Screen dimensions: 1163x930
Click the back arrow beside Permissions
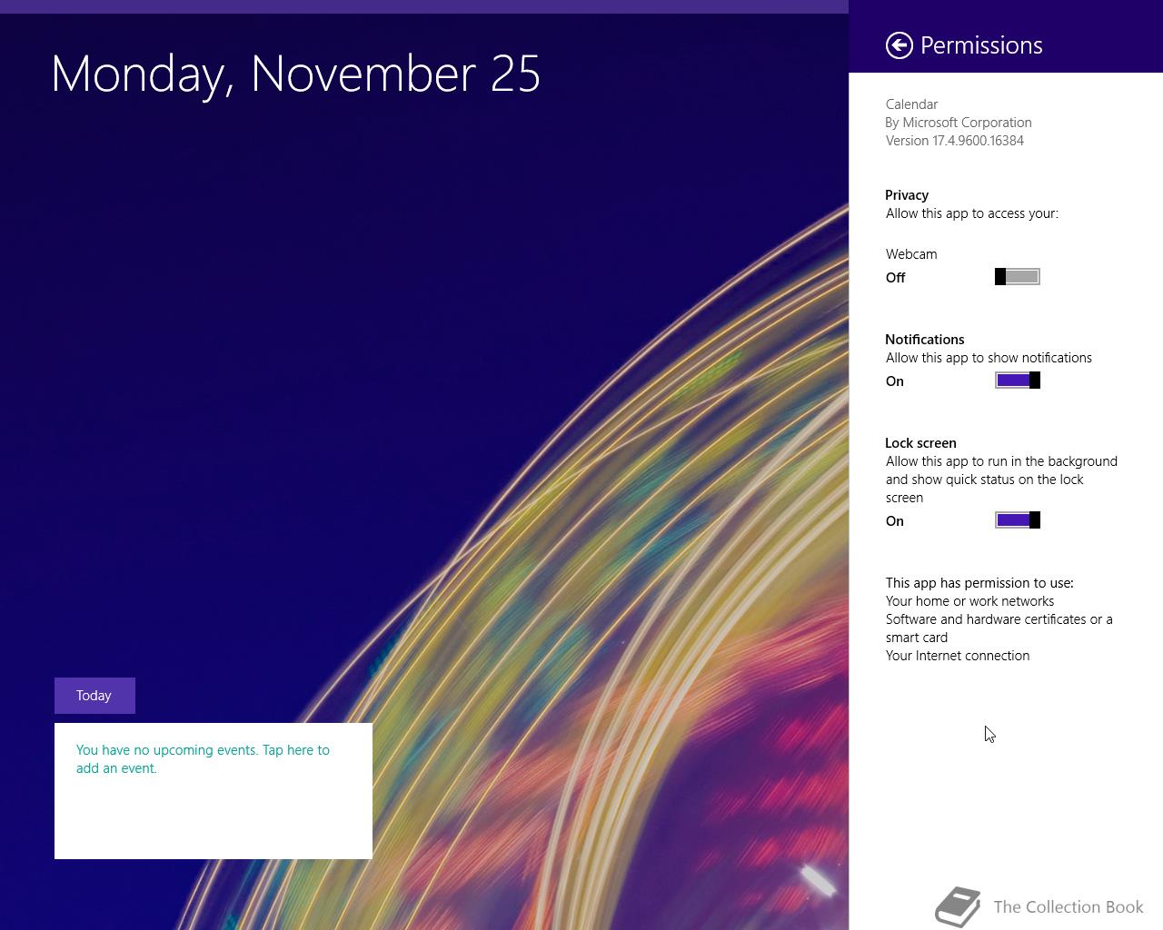[x=899, y=45]
